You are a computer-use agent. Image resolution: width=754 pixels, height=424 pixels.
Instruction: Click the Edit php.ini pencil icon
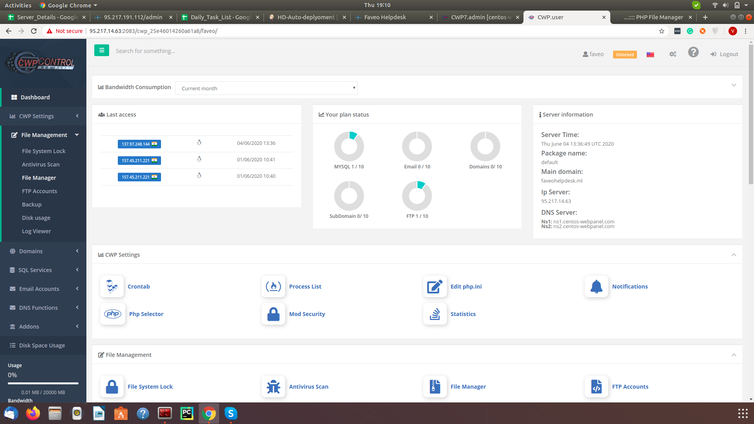click(435, 287)
